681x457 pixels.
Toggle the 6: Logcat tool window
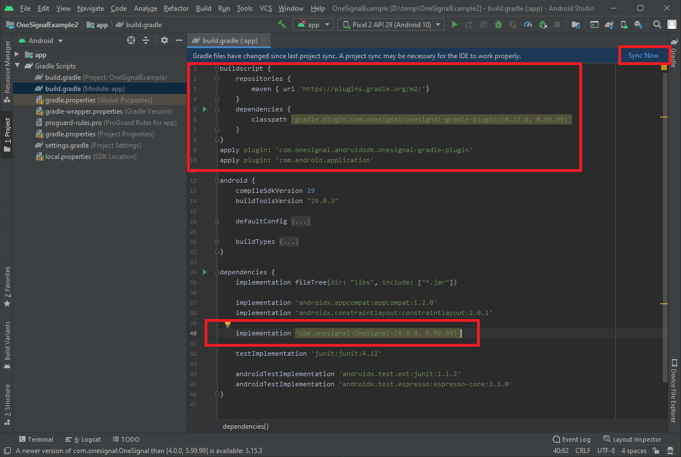[x=83, y=439]
